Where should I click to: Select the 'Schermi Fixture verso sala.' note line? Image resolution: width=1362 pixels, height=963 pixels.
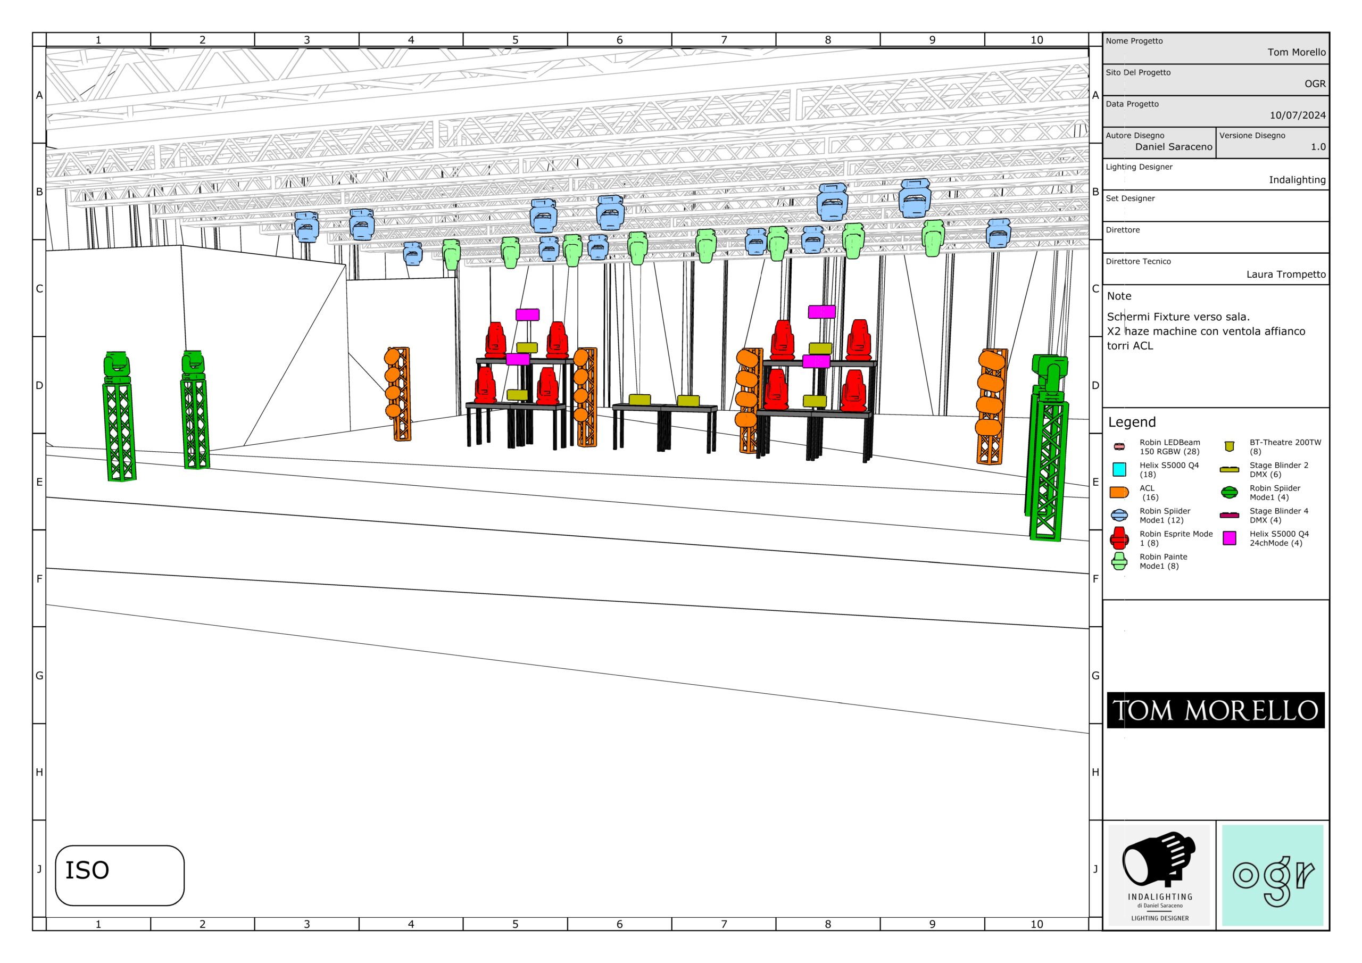(1178, 317)
